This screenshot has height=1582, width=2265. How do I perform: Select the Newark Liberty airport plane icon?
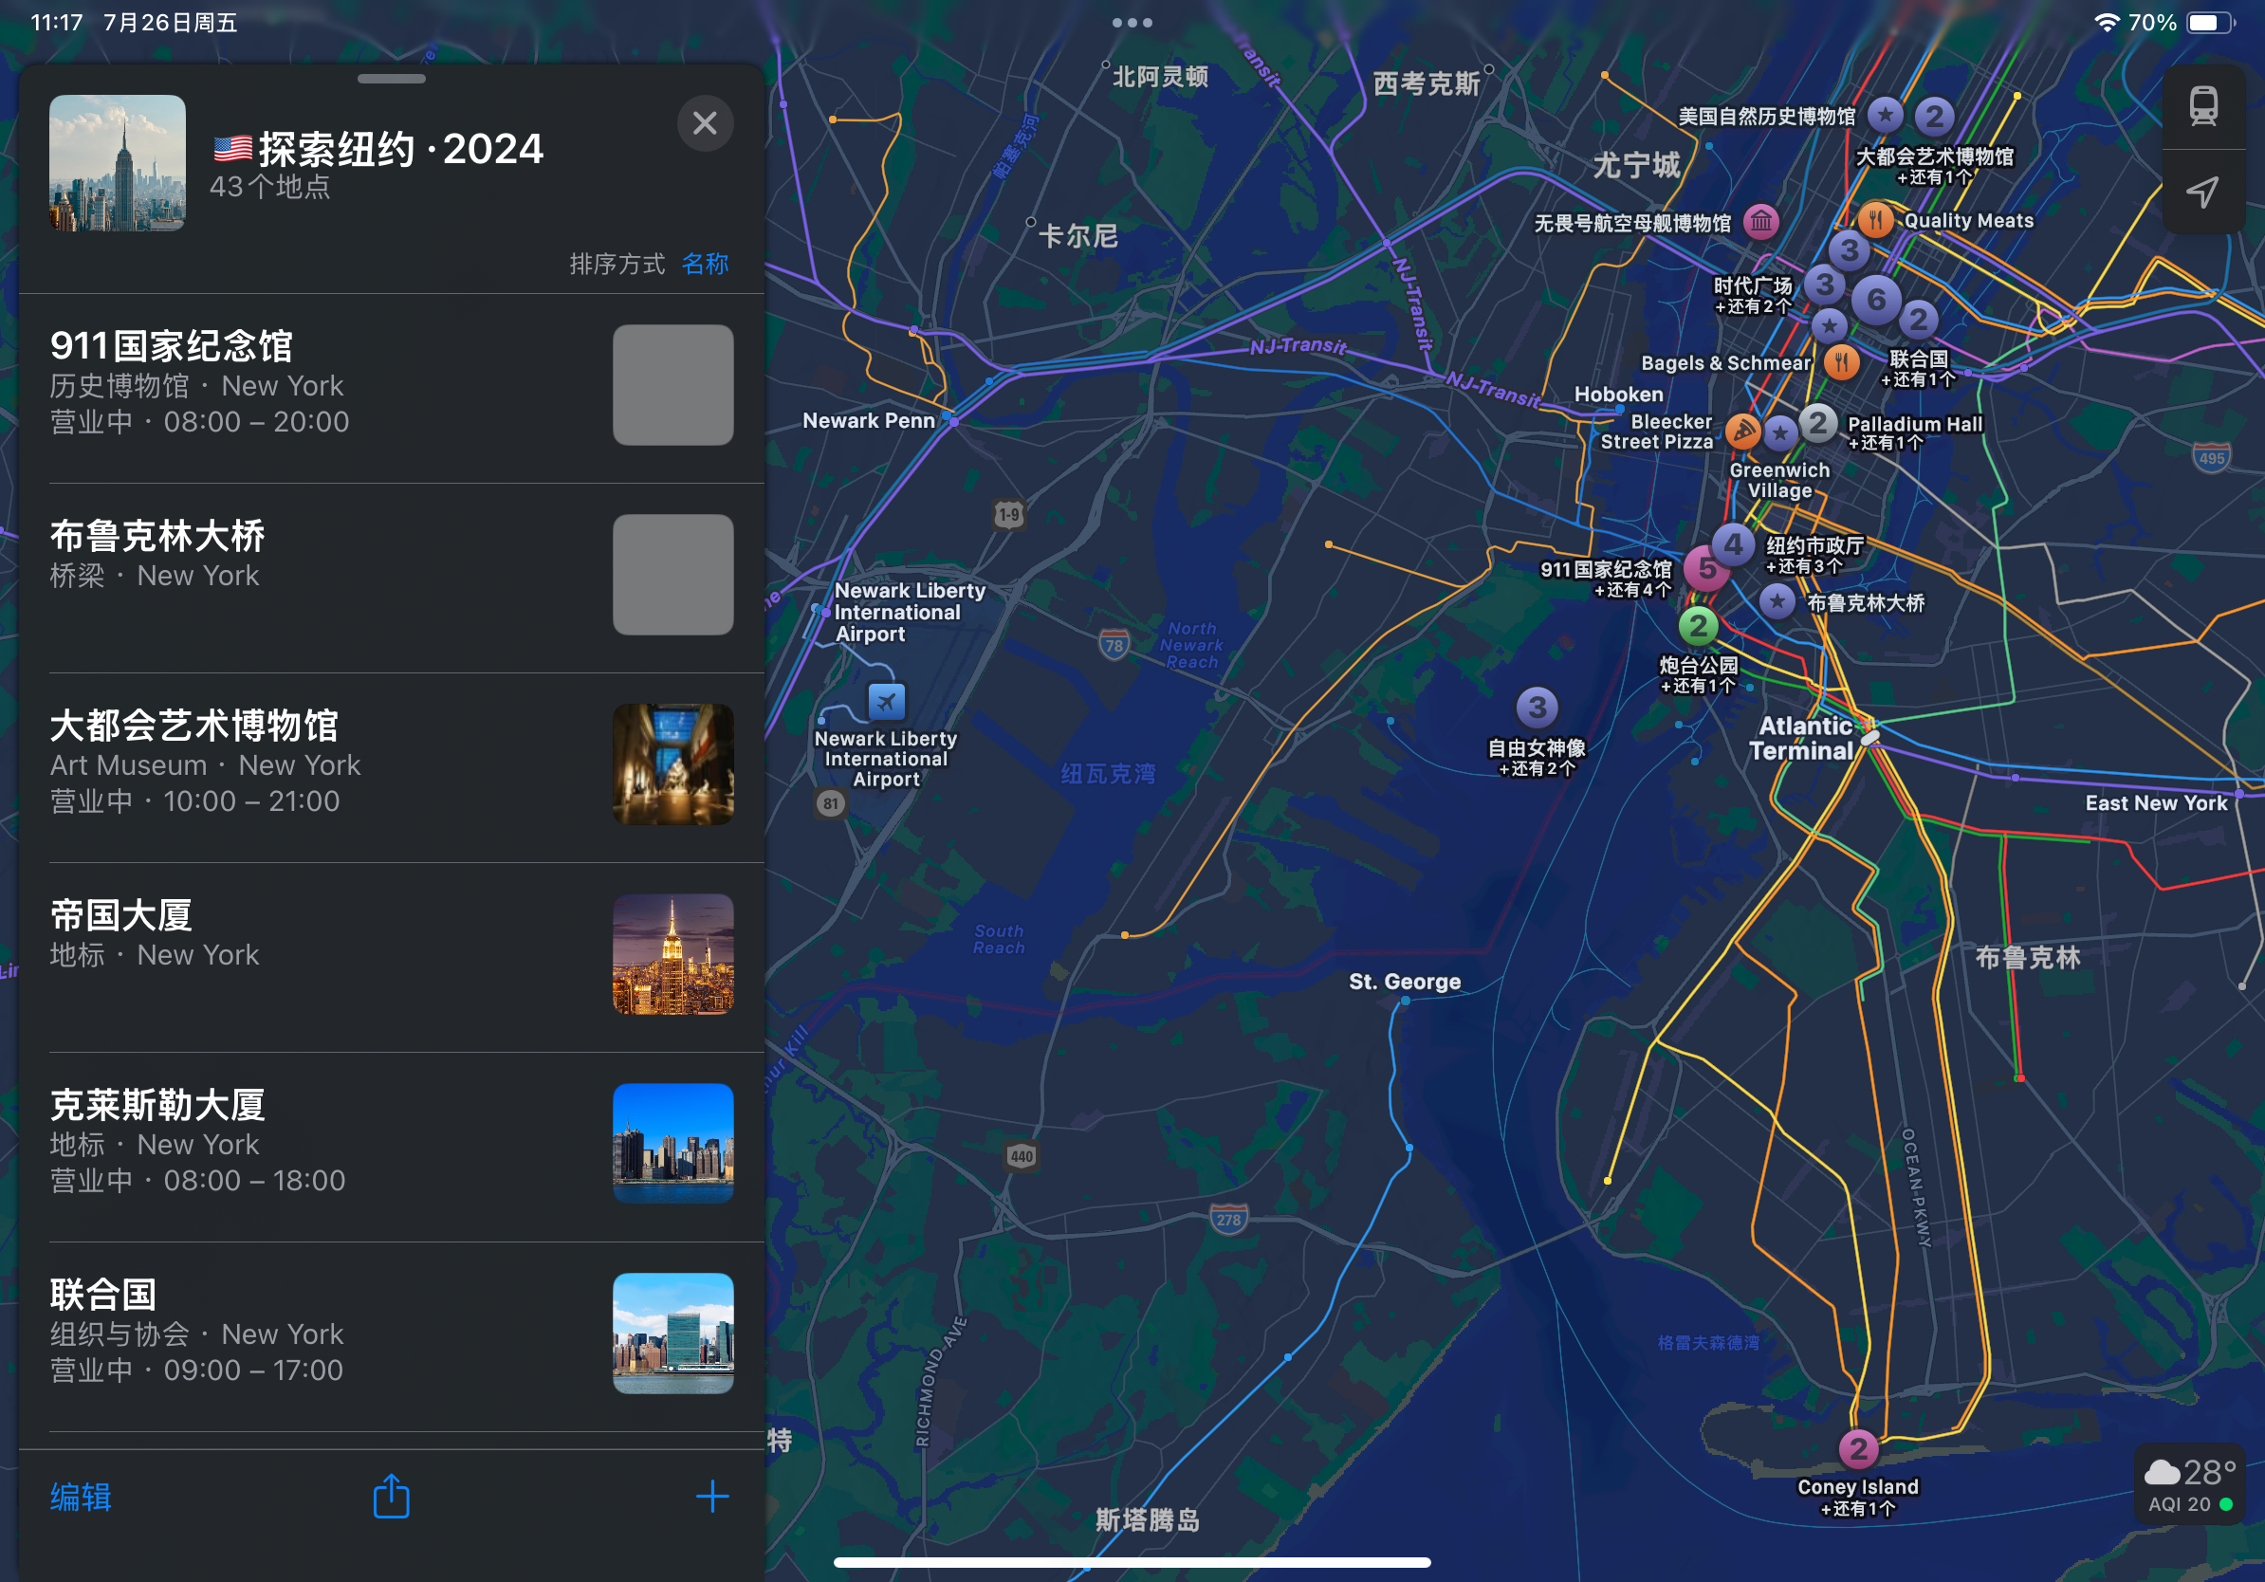coord(886,701)
